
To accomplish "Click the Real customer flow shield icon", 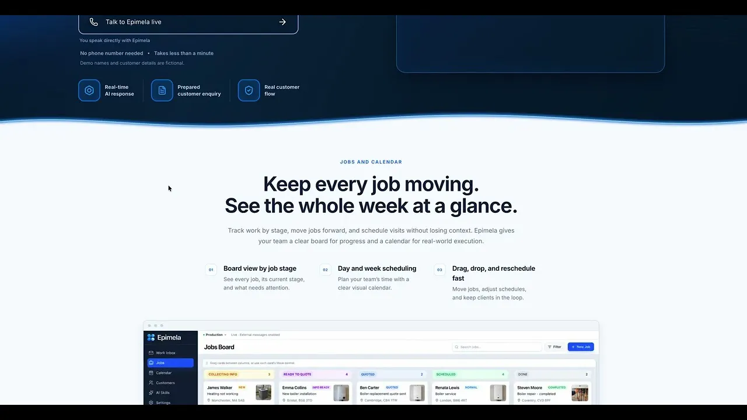I will (249, 90).
